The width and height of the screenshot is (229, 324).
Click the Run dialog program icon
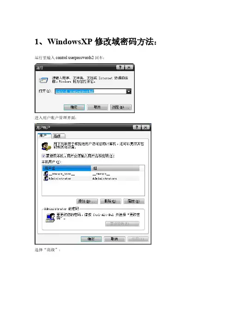pyautogui.click(x=43, y=80)
